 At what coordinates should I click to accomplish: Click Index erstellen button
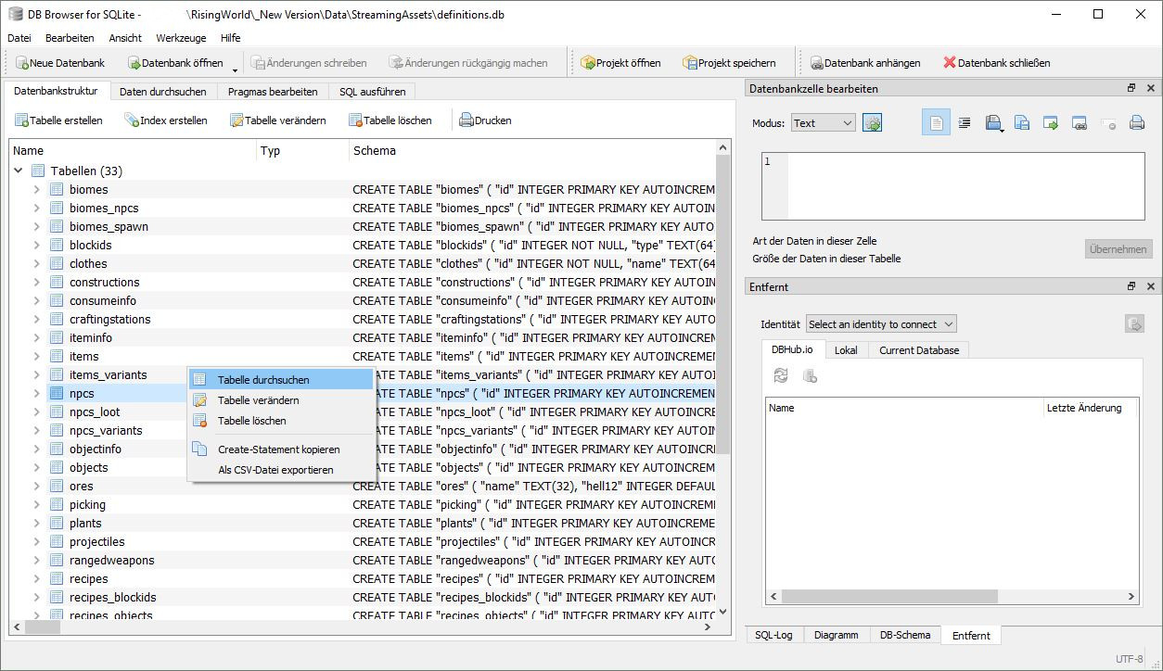(x=166, y=120)
